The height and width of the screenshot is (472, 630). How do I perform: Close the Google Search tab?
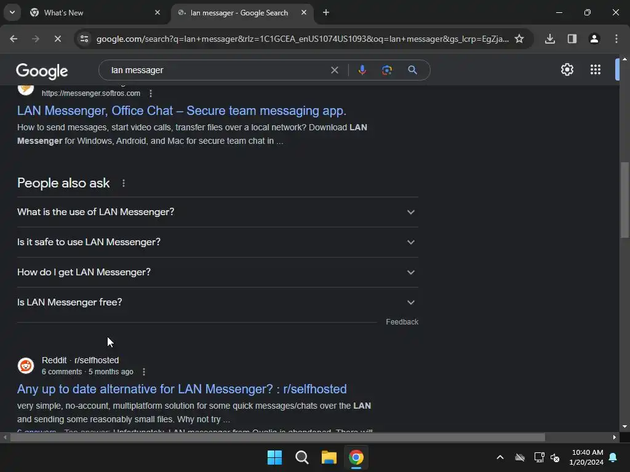tap(304, 12)
